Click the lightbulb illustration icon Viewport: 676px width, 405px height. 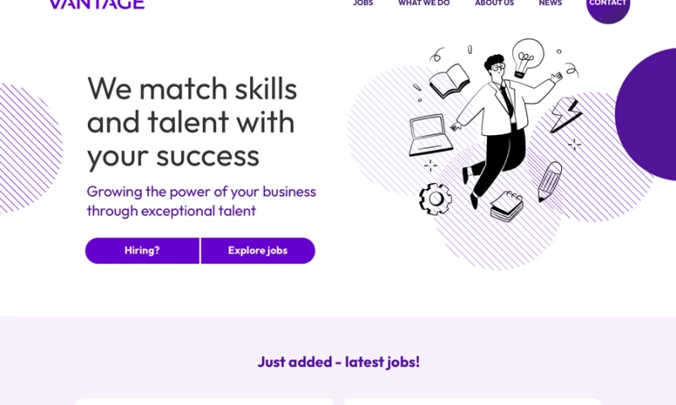point(527,57)
